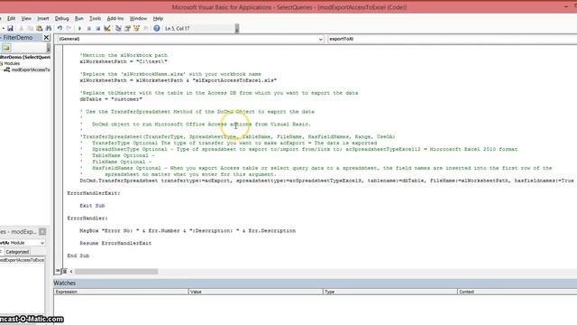Open the Run menu
The height and width of the screenshot is (325, 577).
pyautogui.click(x=79, y=18)
